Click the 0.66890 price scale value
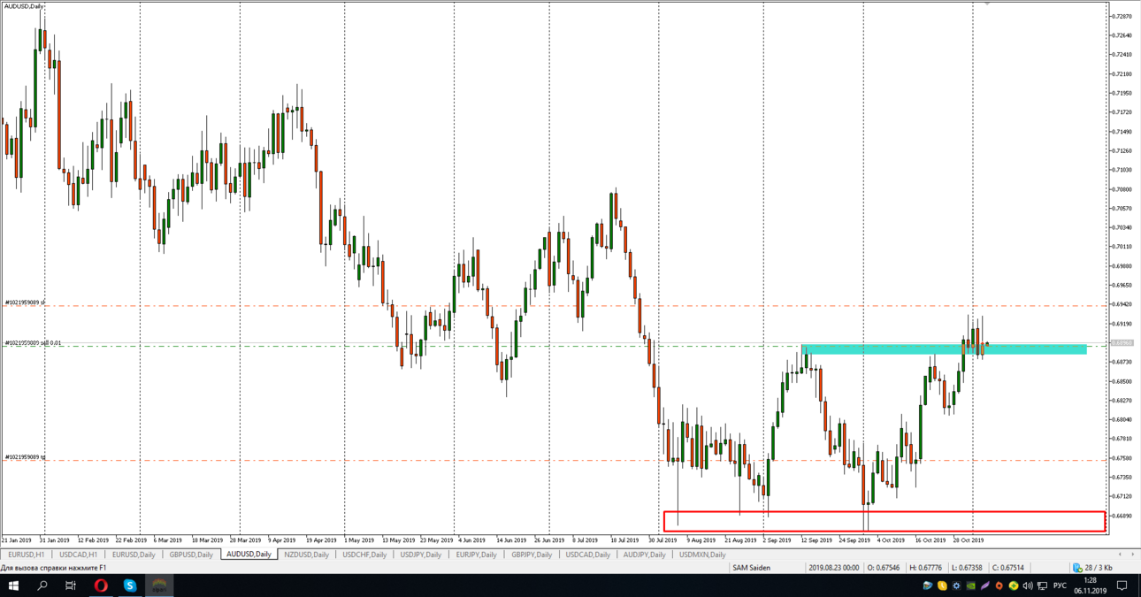This screenshot has height=597, width=1141. click(1122, 516)
